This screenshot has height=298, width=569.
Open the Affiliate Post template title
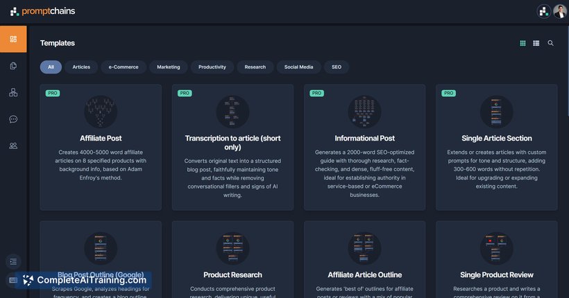[101, 138]
